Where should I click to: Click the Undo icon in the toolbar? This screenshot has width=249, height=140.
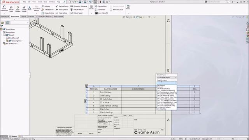pyautogui.click(x=90, y=2)
